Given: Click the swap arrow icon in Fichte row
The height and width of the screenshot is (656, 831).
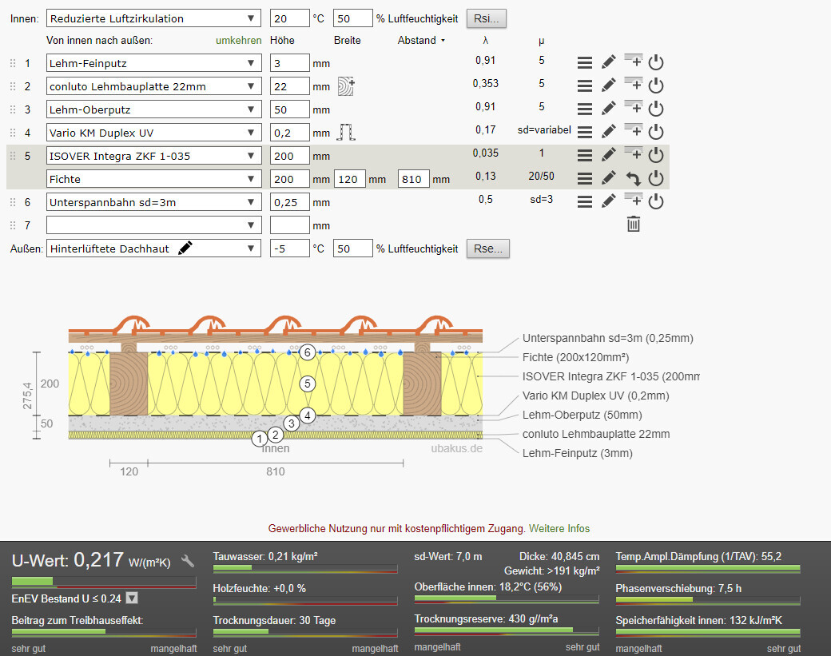Looking at the screenshot, I should (633, 179).
